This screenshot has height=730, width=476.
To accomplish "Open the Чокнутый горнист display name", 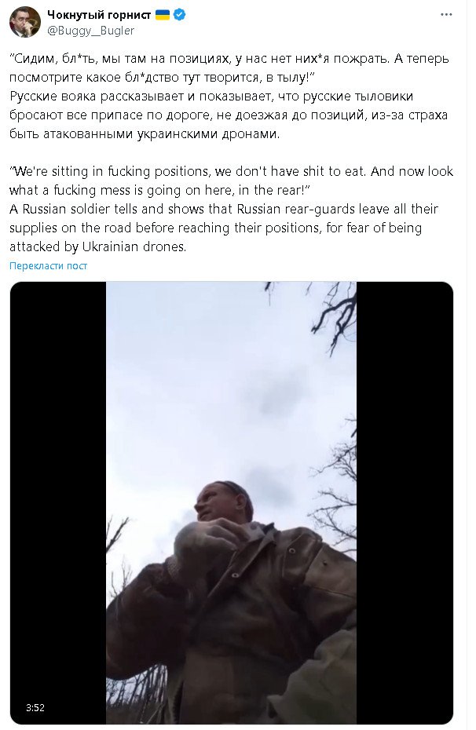I will [x=98, y=14].
